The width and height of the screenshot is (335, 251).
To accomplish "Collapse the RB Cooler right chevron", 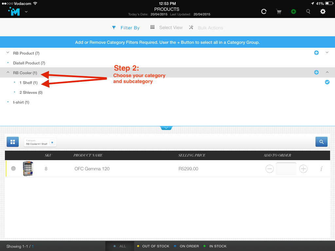I will pos(327,72).
